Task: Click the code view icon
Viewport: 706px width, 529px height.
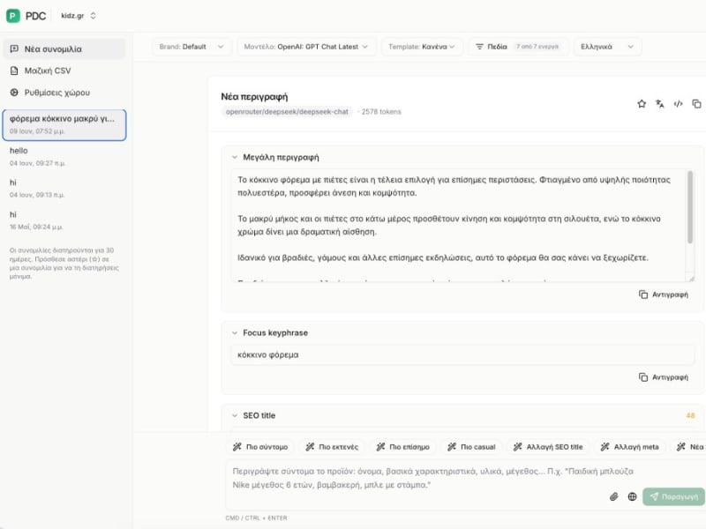Action: coord(678,104)
